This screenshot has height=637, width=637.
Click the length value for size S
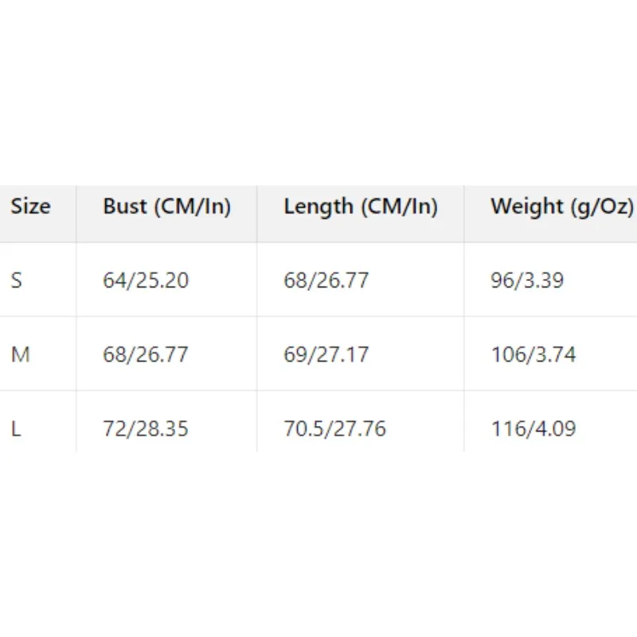[x=326, y=280]
